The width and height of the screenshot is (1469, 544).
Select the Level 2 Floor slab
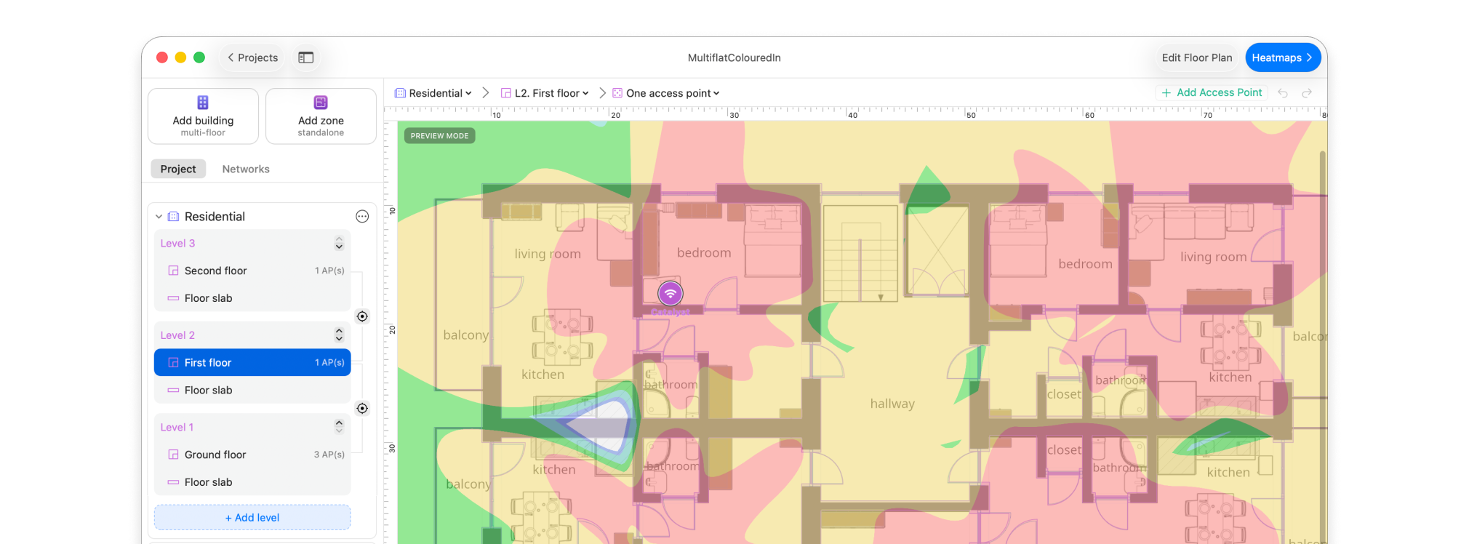(252, 390)
